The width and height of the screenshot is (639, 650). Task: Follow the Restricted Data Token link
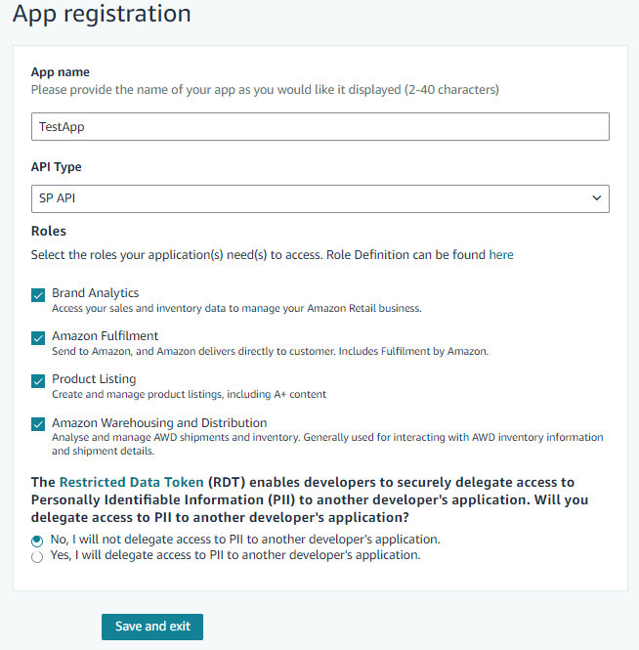click(131, 482)
